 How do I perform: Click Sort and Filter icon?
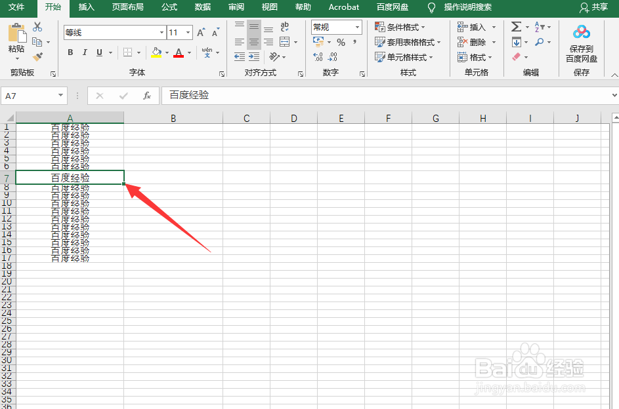(x=540, y=27)
